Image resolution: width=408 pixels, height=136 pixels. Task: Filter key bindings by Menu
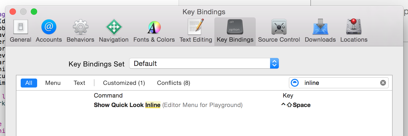point(53,83)
